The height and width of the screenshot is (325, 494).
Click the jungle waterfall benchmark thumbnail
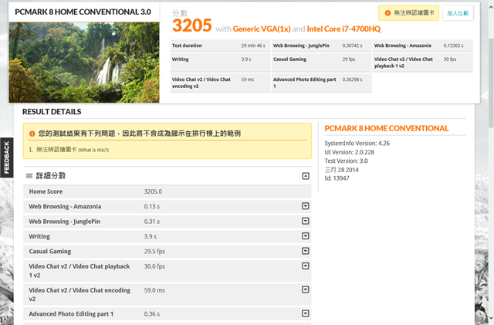point(84,63)
